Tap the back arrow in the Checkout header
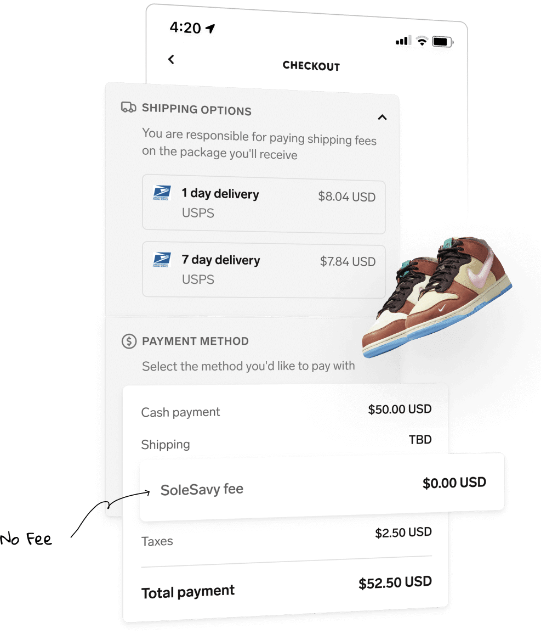The image size is (541, 639). (x=171, y=59)
